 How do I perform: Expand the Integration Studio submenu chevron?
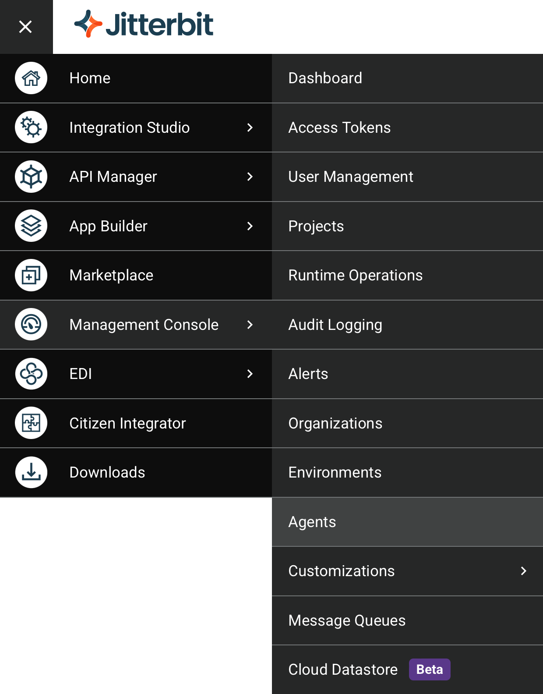click(250, 127)
